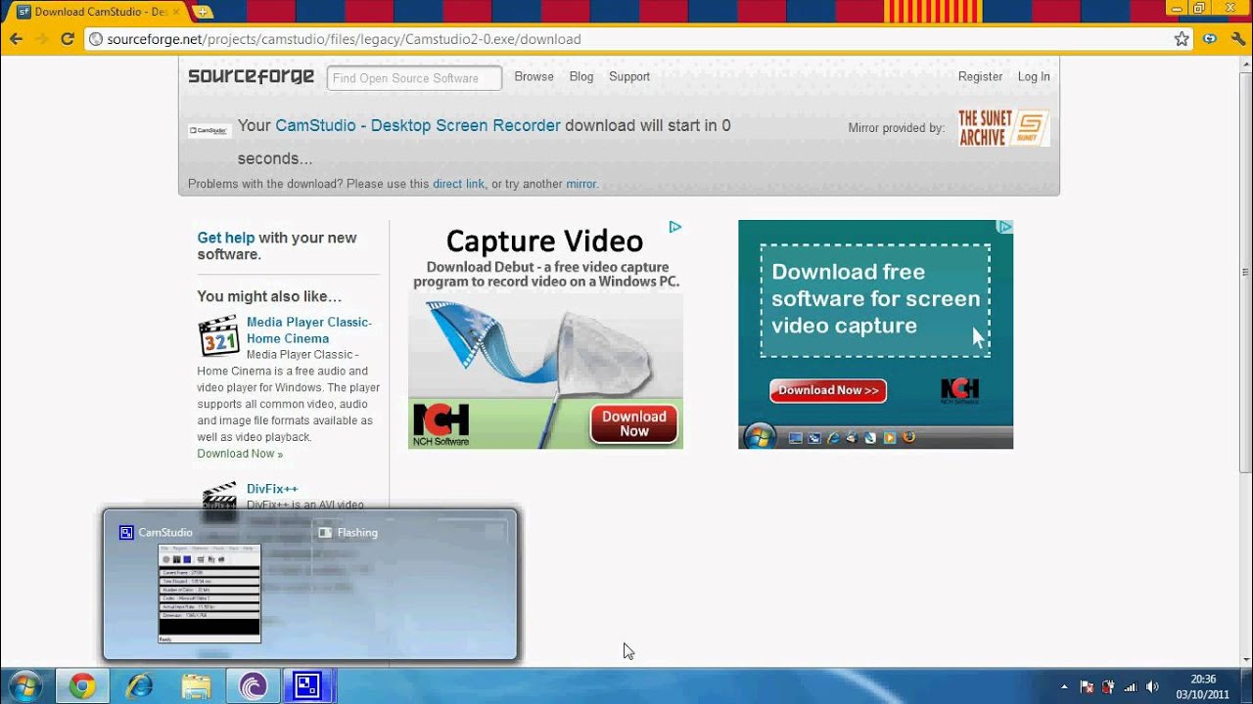
Task: Click the AdChoices icon on Capture Video ad
Action: (675, 227)
